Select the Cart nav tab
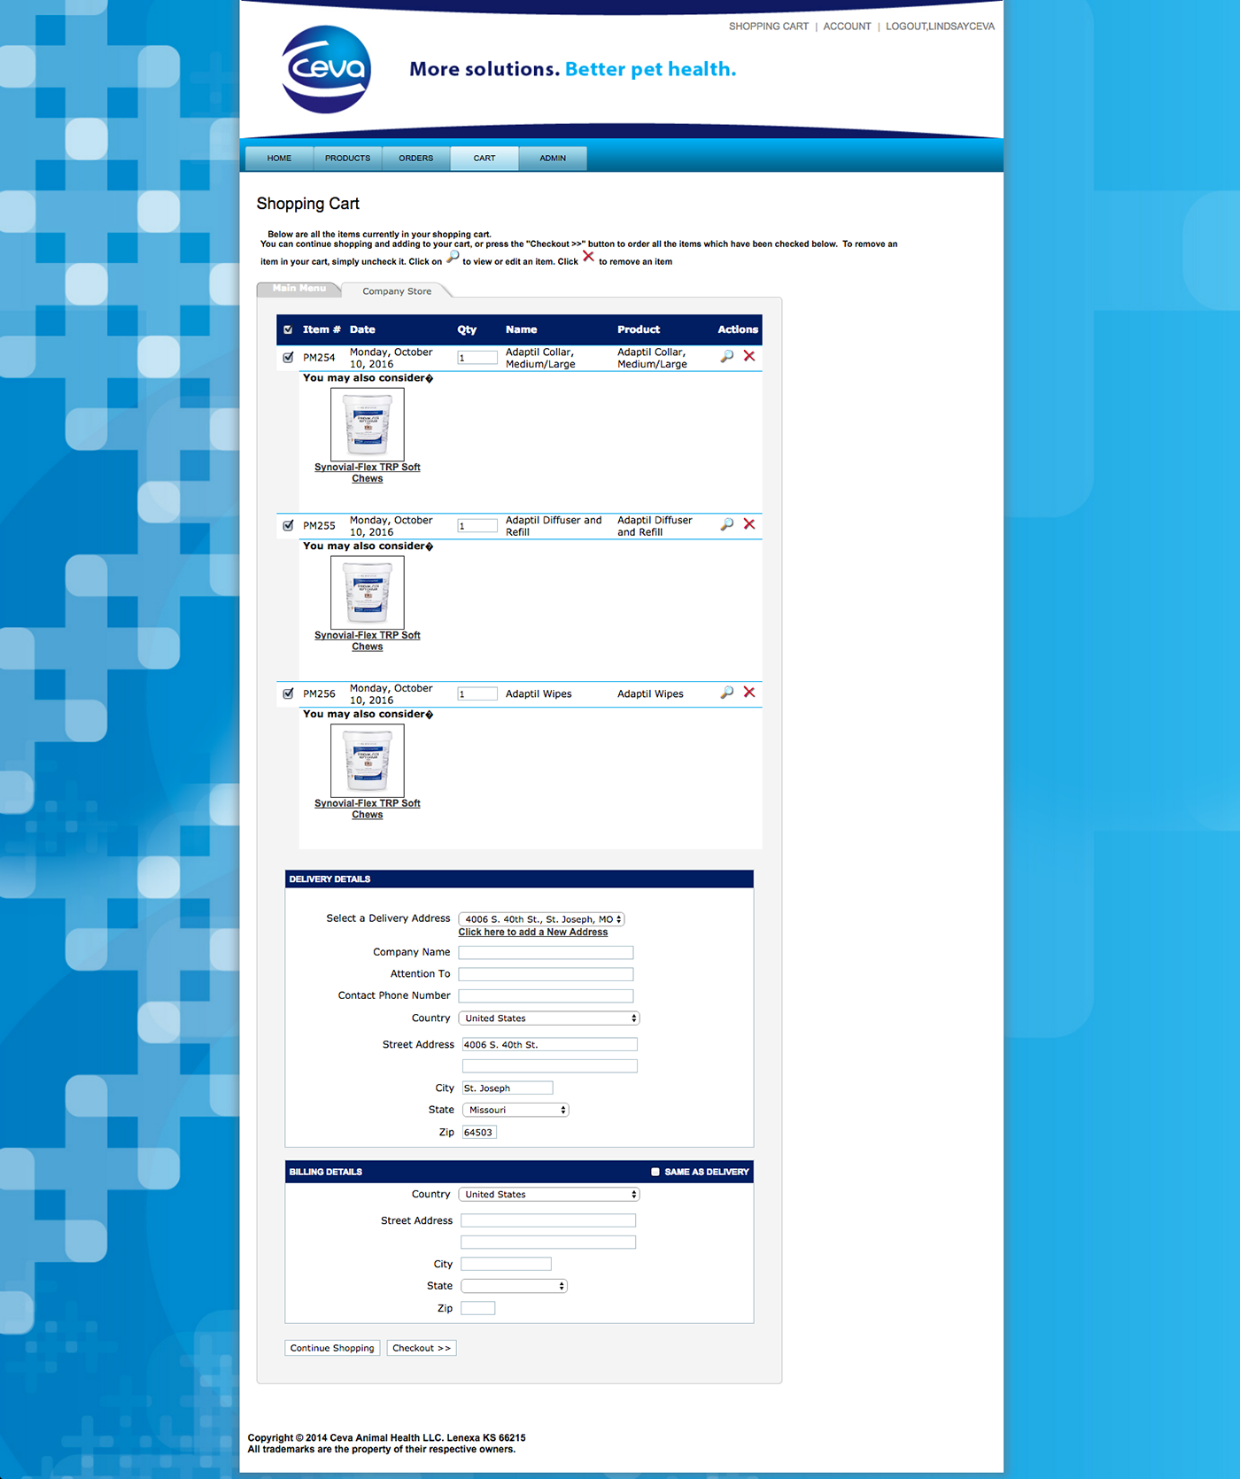The image size is (1240, 1479). pos(484,159)
